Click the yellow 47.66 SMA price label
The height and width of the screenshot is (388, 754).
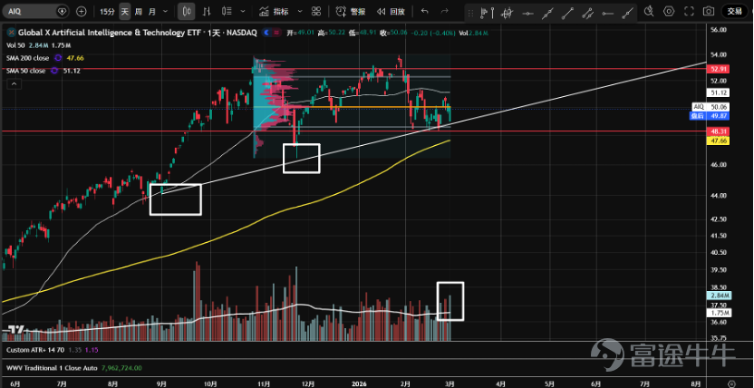720,141
